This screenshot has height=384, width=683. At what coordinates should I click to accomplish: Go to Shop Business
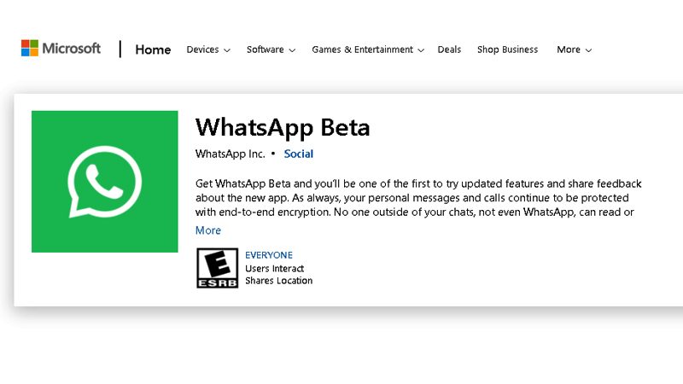click(507, 49)
